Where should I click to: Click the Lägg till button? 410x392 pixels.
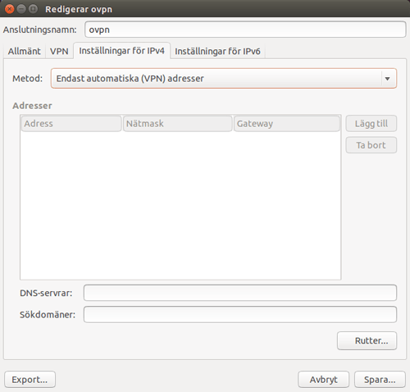(x=371, y=124)
